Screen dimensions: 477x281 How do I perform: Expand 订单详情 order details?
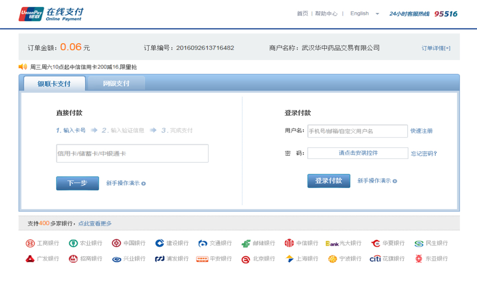[x=435, y=48]
